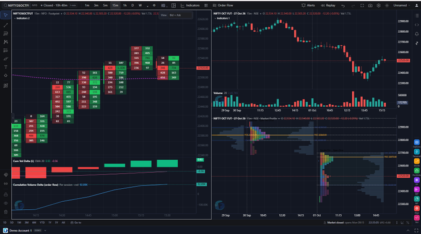This screenshot has height=234, width=421.
Task: Open the blue Options widget in right sidebar
Action: tap(417, 142)
